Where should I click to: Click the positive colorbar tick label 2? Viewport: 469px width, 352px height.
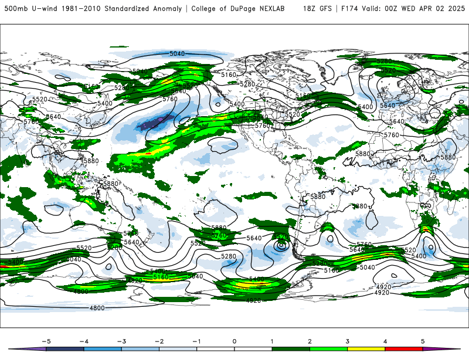pos(310,341)
